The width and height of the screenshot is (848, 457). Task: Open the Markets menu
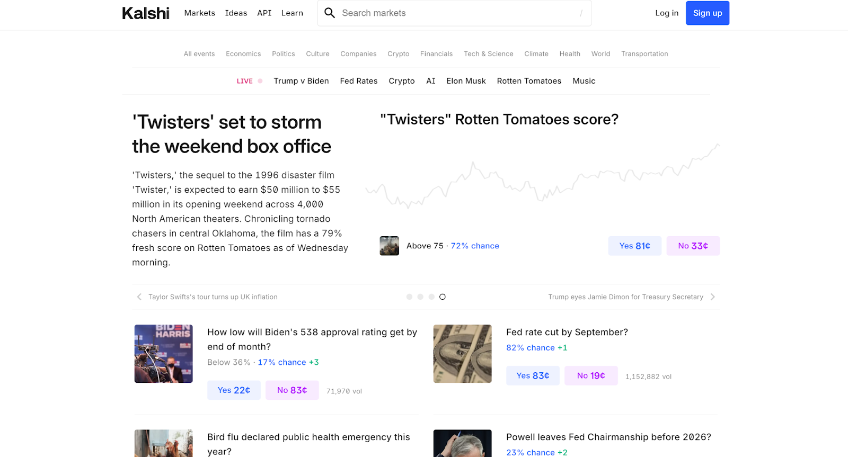tap(200, 13)
